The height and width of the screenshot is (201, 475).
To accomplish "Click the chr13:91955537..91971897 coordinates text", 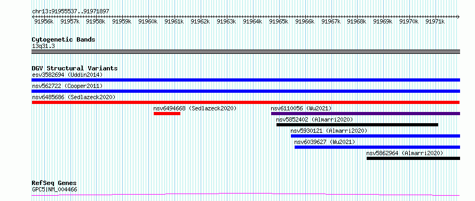I will tap(70, 12).
